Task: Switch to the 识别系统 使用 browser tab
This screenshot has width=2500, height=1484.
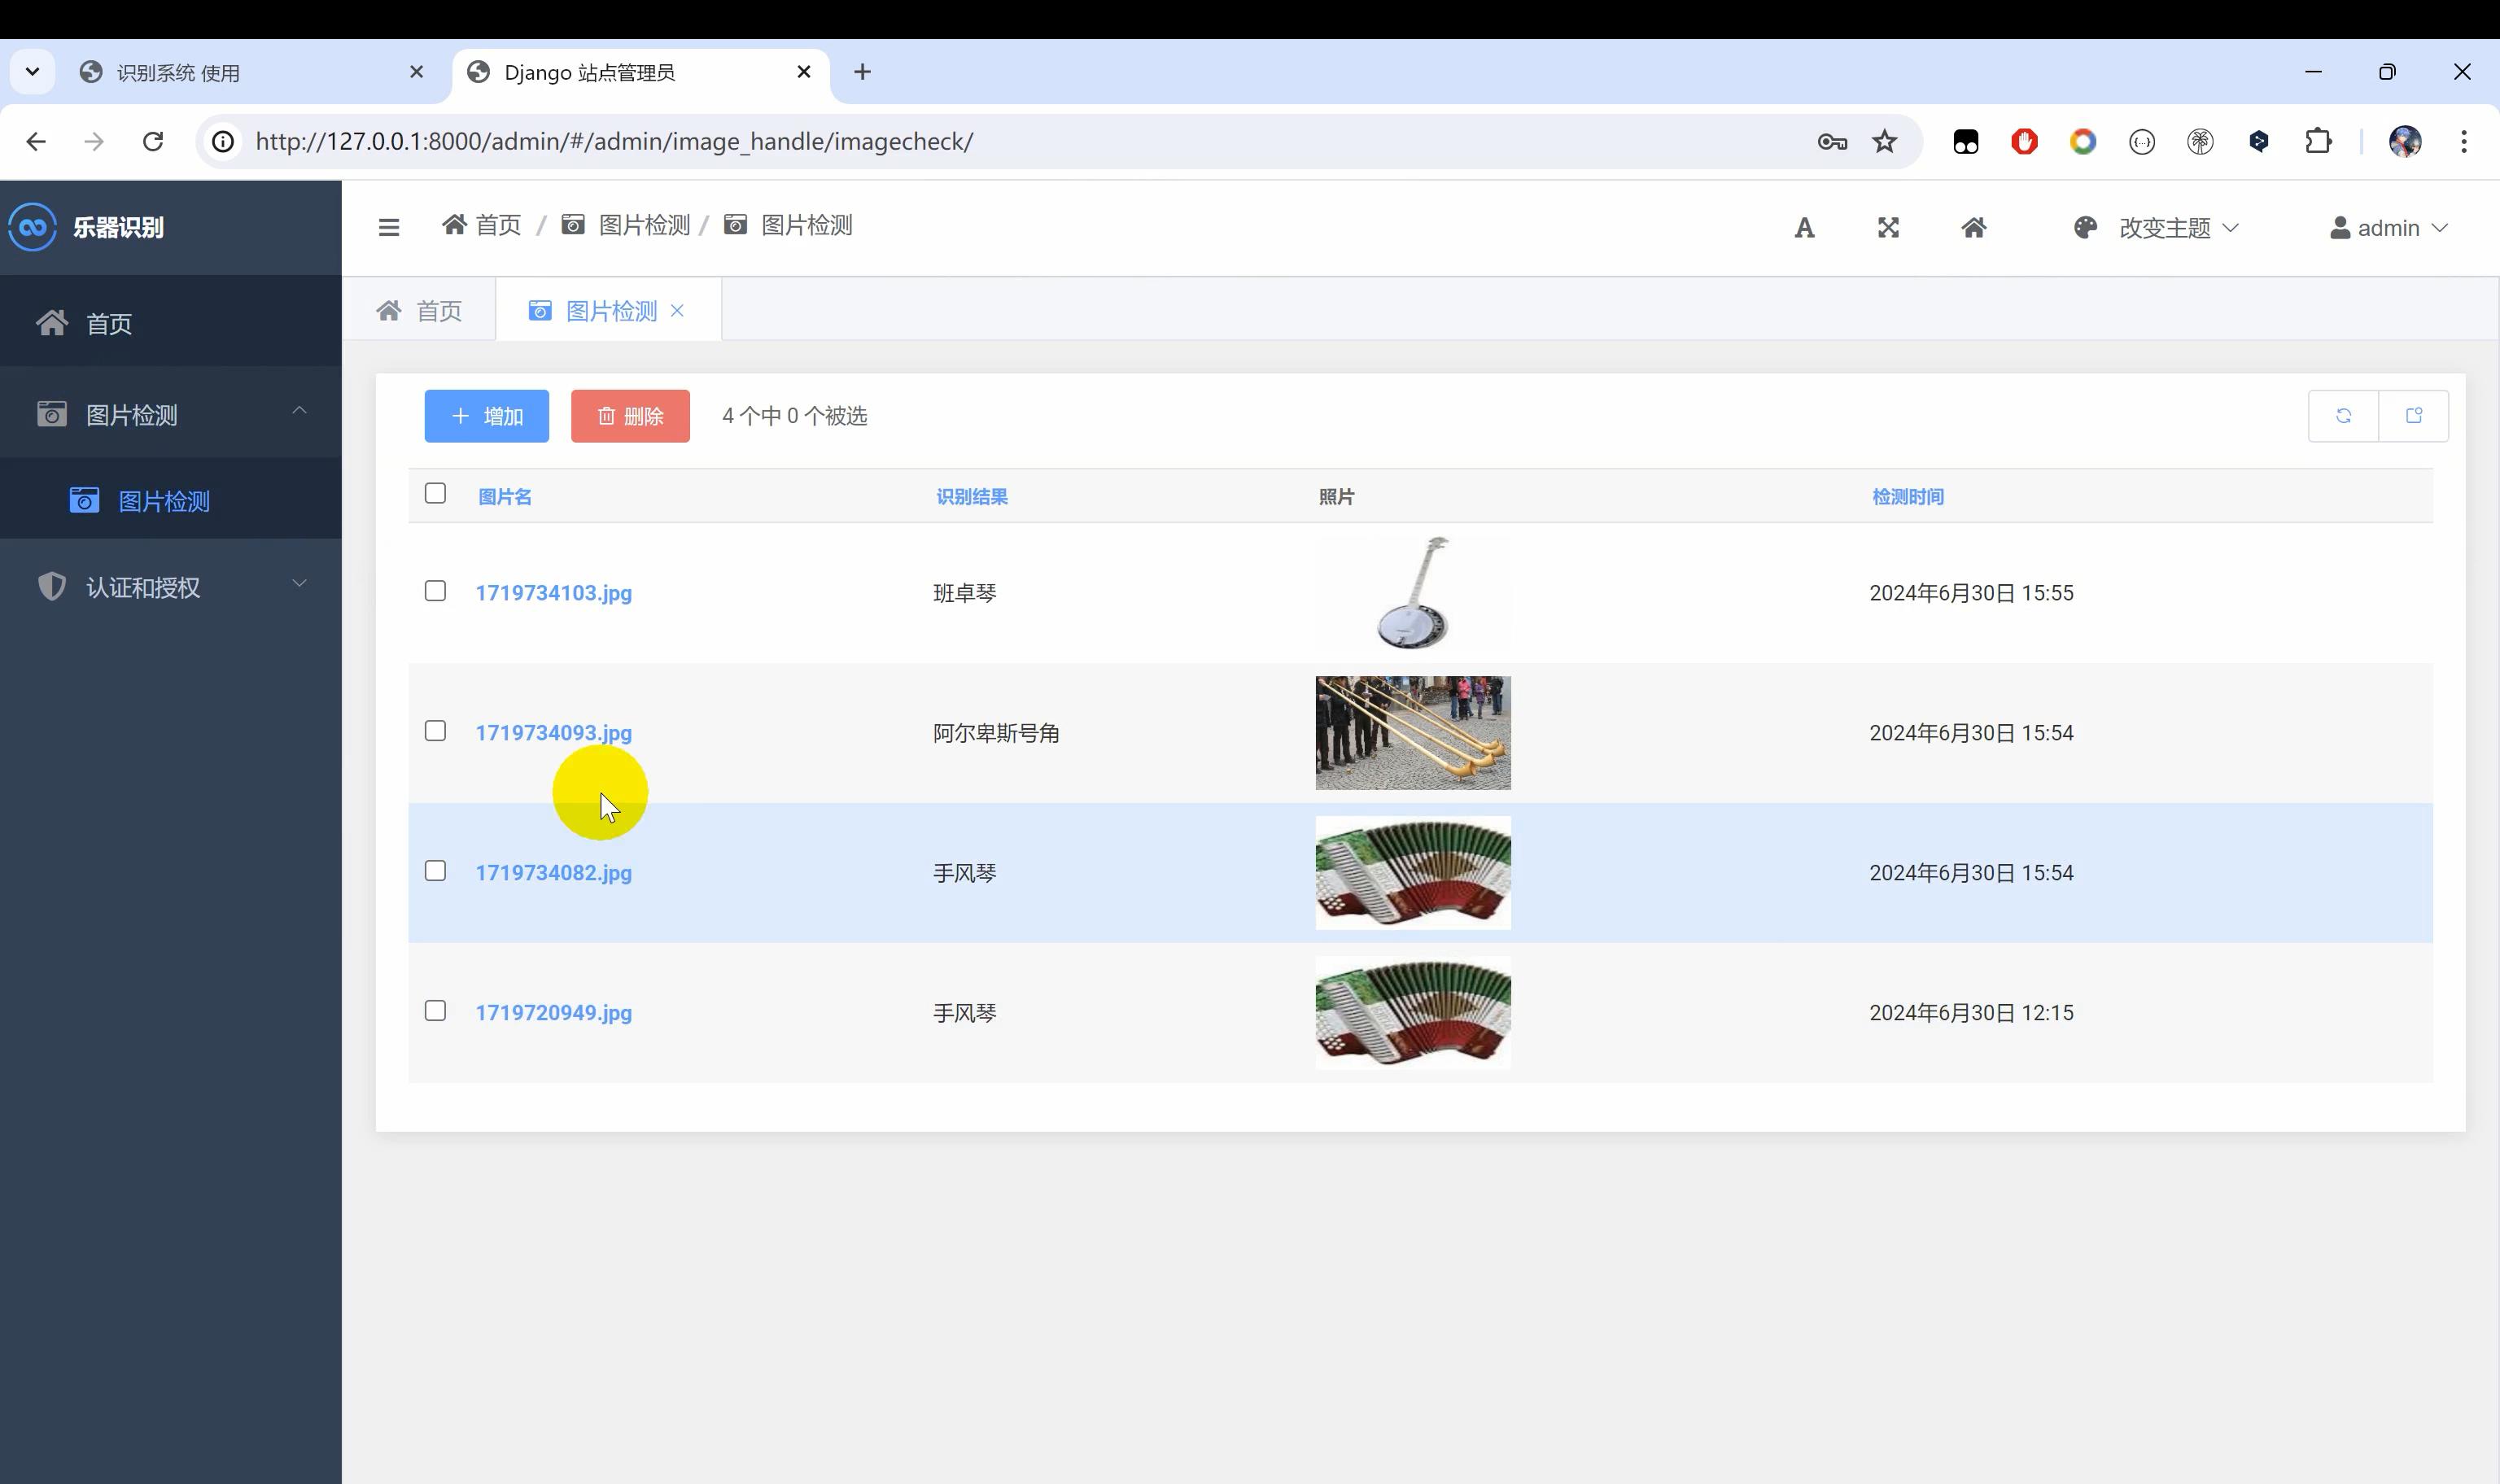Action: 178,72
